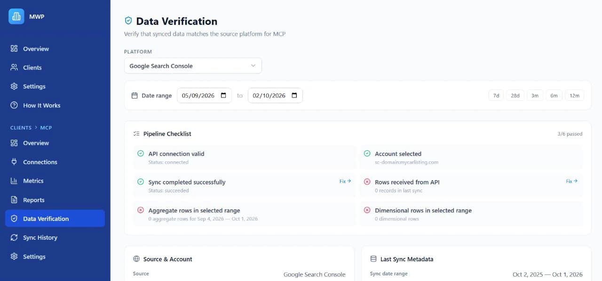This screenshot has height=281, width=602.
Task: Click 'Status: succeeded' text
Action: [168, 190]
